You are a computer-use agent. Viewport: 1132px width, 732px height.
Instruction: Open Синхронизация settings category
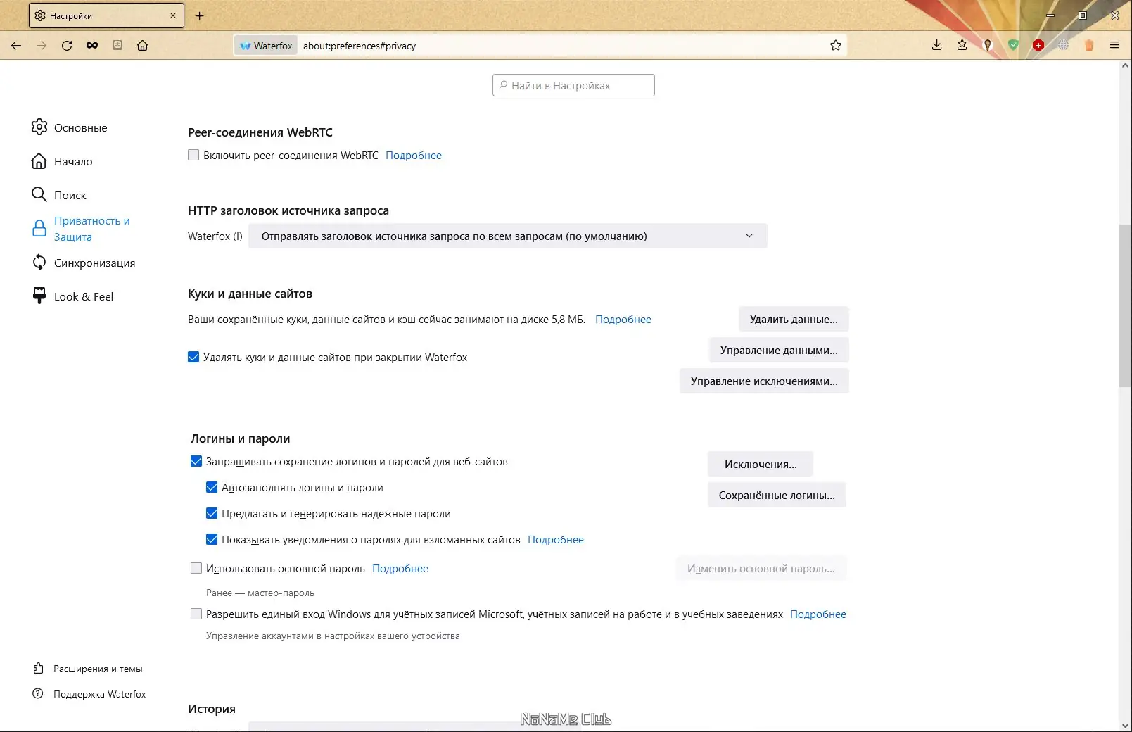pos(94,263)
